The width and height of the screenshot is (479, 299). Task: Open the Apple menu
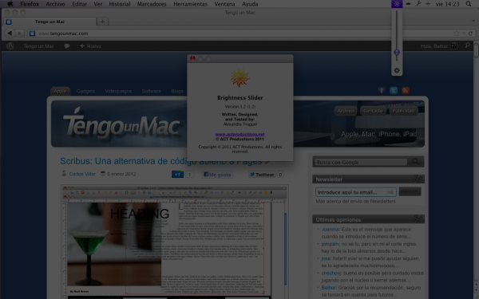10,4
